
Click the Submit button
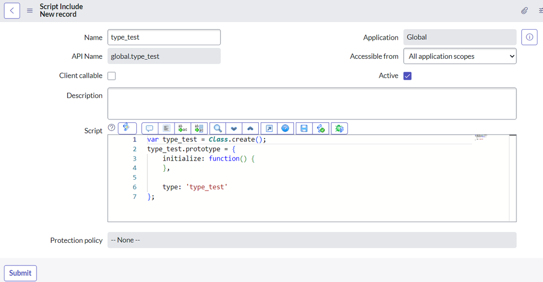point(21,273)
